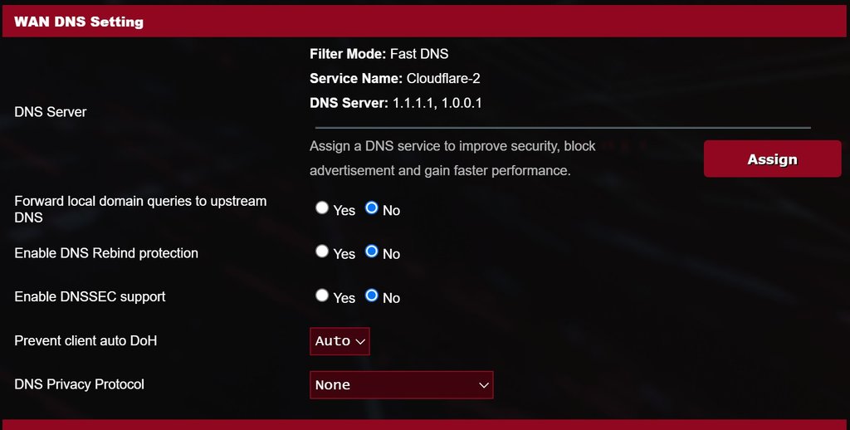Click the Assign a DNS service description text
The image size is (850, 430).
(x=452, y=158)
